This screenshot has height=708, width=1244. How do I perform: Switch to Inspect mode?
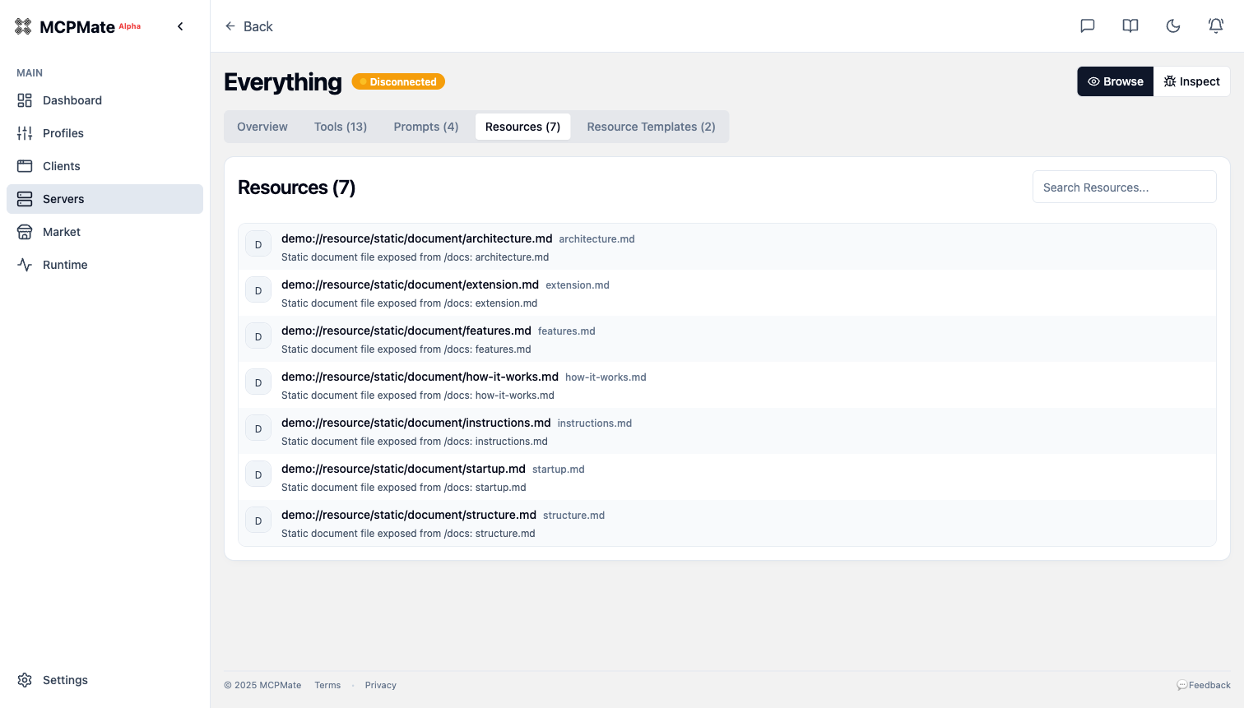pyautogui.click(x=1192, y=81)
